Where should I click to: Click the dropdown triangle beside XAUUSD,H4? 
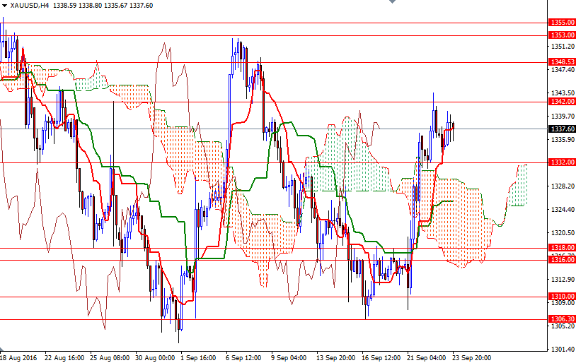4,5
